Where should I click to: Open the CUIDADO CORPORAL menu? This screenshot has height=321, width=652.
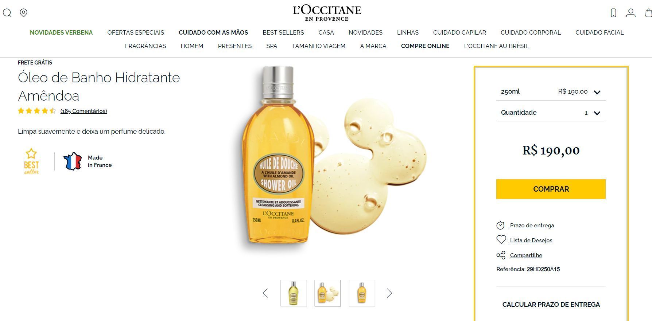click(531, 32)
